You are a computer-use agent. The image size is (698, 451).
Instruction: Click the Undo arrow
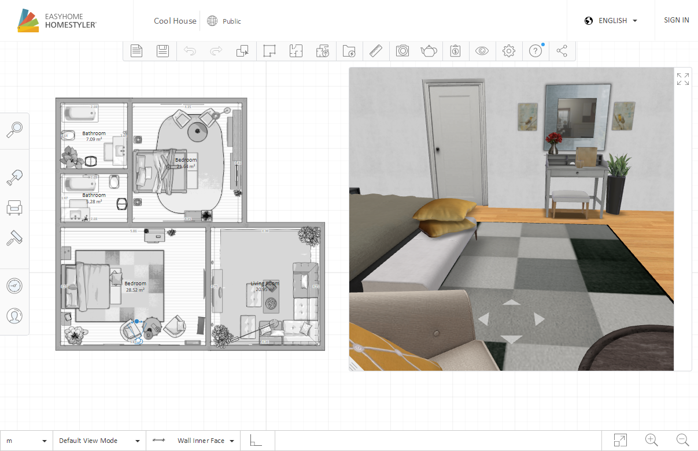[190, 51]
